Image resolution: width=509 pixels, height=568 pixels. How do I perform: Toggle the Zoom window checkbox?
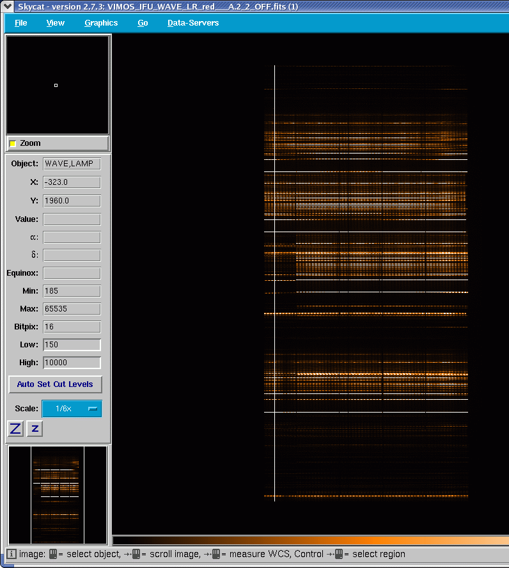click(x=13, y=143)
